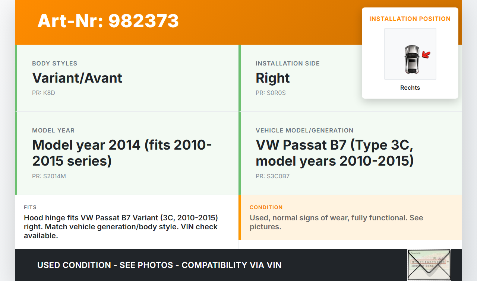Screen dimensions: 477x281
Task: Click the 'INSTALLATION POSITION' card title
Action: coord(410,19)
